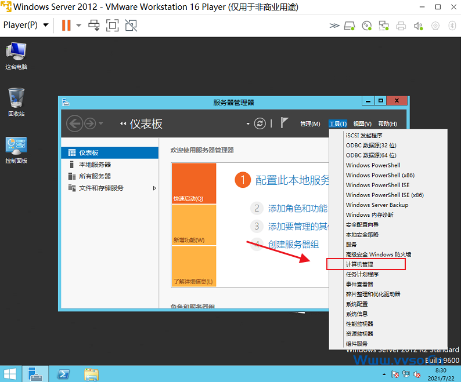Pause the virtual machine with the orange button
The image size is (461, 382).
pos(66,26)
